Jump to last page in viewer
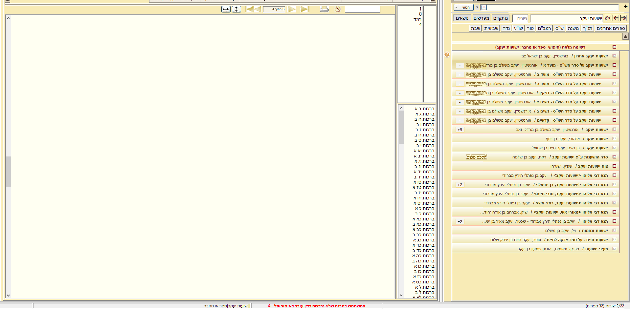Image resolution: width=630 pixels, height=309 pixels. (x=305, y=9)
